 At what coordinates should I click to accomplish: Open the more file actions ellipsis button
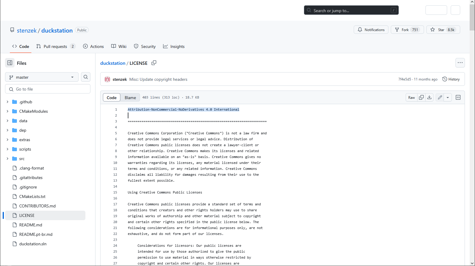pyautogui.click(x=460, y=63)
